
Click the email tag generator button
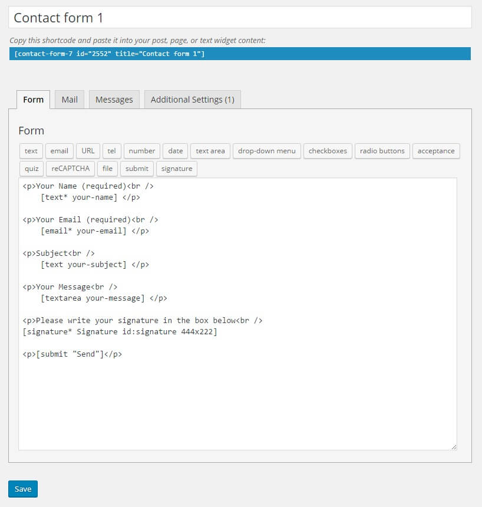59,151
